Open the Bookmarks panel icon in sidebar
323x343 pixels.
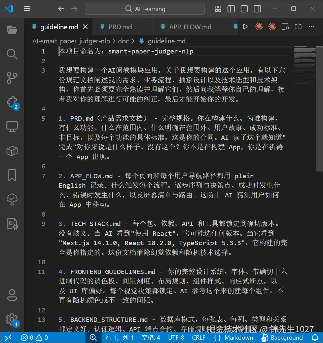(12, 175)
